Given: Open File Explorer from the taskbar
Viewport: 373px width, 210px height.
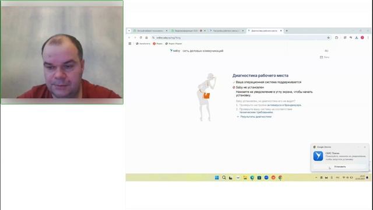Looking at the screenshot, I should (245, 177).
